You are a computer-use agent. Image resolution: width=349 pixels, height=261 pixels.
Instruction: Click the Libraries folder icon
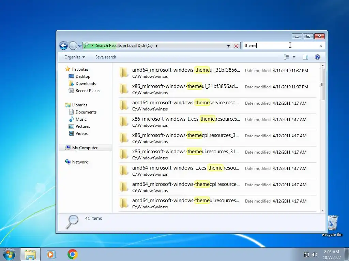tap(68, 105)
